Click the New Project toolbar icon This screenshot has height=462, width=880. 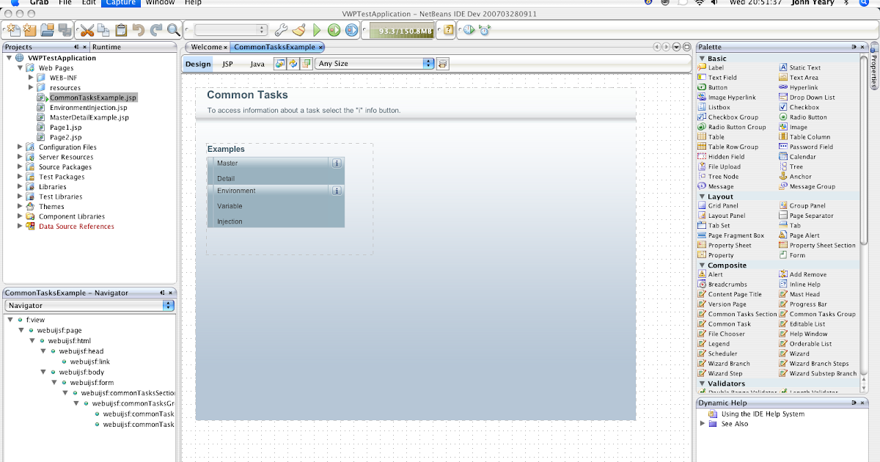29,30
